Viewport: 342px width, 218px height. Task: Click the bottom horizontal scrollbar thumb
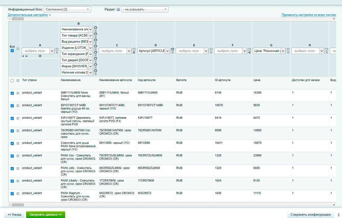pyautogui.click(x=18, y=205)
